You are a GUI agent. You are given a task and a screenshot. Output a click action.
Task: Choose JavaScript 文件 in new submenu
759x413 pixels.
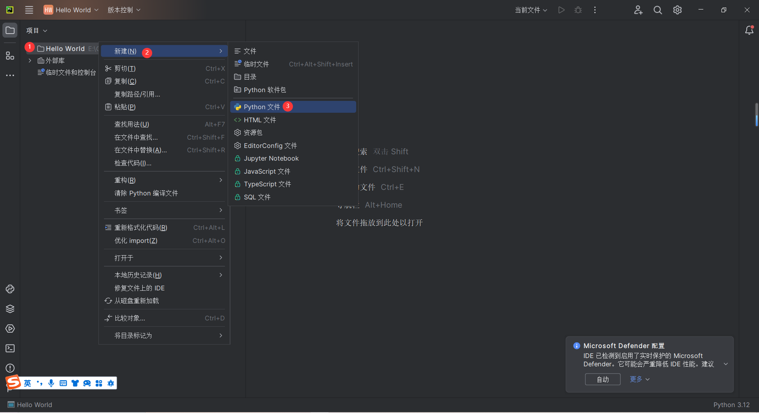(293, 171)
